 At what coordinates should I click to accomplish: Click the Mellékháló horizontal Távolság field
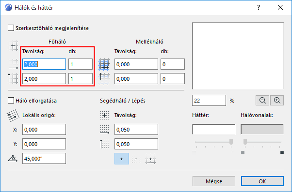click(x=136, y=64)
